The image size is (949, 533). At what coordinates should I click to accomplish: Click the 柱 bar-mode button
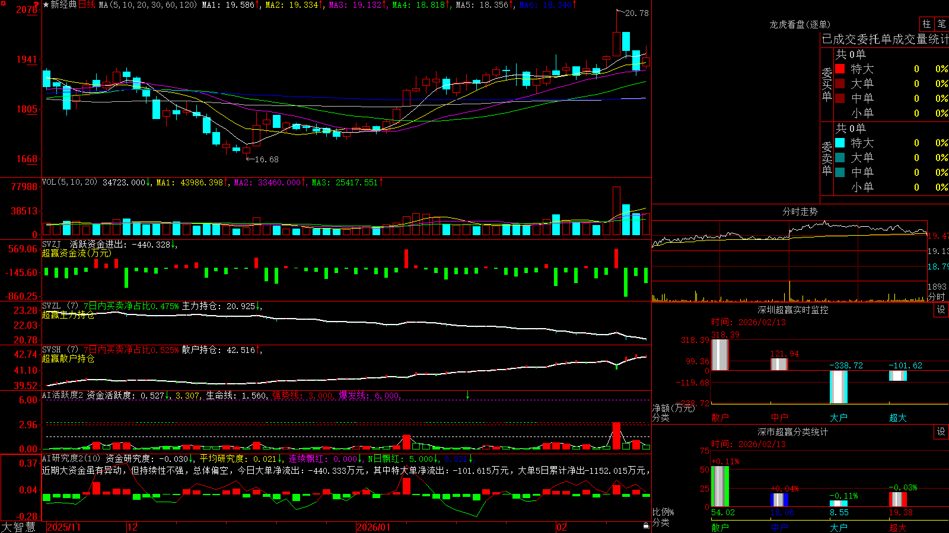926,24
